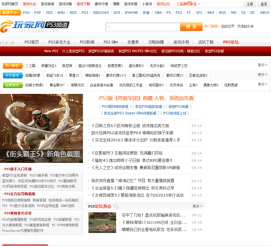
Task: Select PSV platform link
Action: tap(26, 13)
